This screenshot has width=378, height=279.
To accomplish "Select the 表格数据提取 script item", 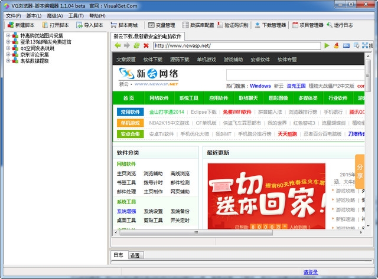I will coord(34,61).
